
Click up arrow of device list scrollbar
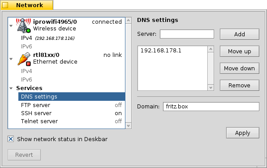(129, 21)
